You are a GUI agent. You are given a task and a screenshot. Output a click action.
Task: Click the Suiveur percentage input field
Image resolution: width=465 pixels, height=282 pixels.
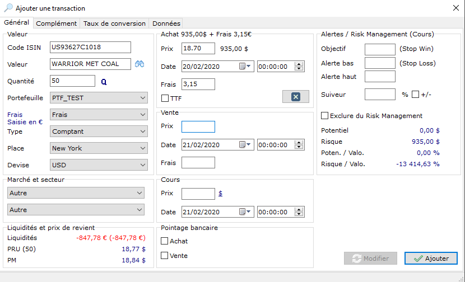380,94
